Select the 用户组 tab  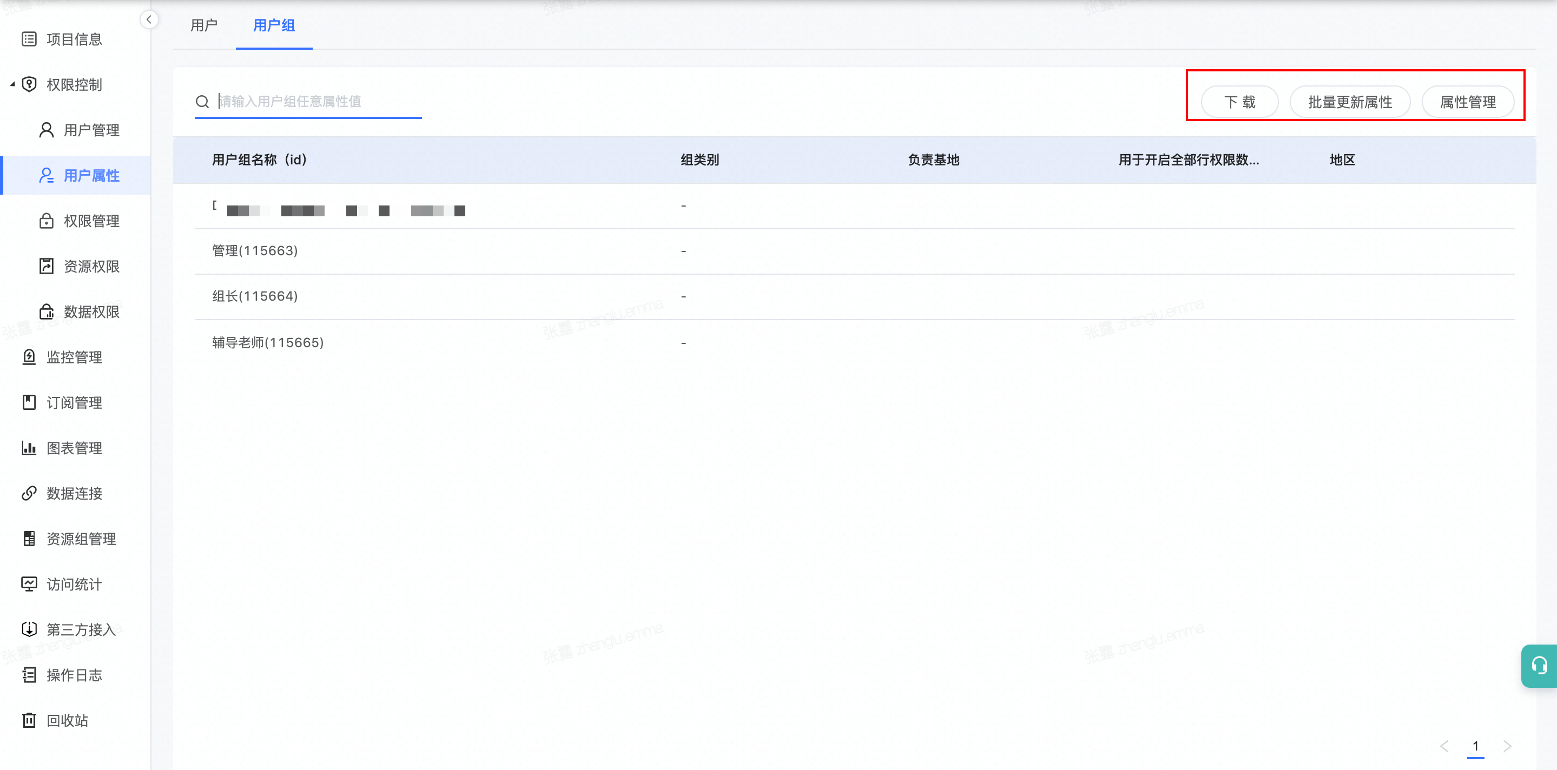tap(274, 25)
